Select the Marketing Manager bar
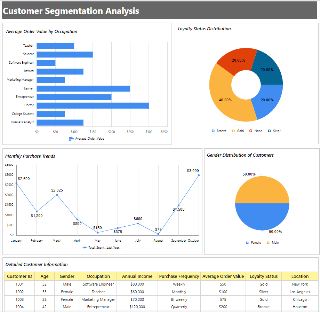 click(x=51, y=80)
